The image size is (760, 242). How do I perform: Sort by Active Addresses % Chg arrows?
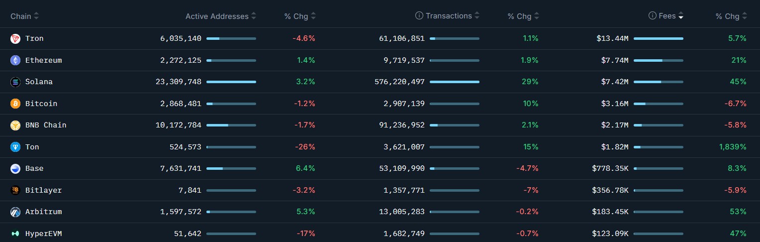click(313, 16)
